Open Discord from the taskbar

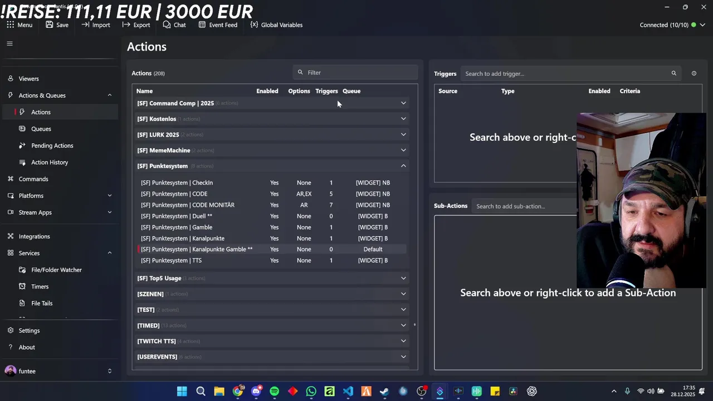pyautogui.click(x=256, y=392)
